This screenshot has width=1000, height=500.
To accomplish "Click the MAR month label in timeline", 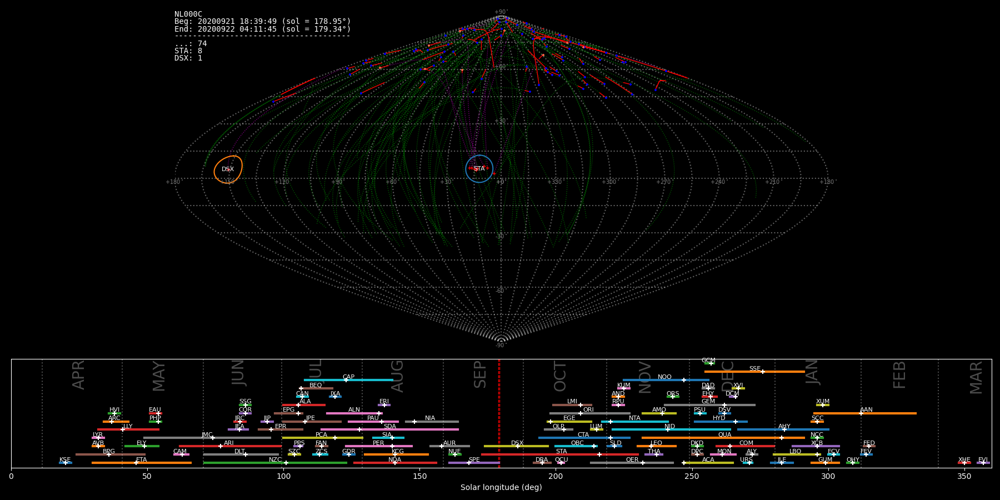I will pyautogui.click(x=976, y=378).
